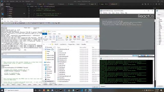
Task: Select VBoxBugReport in file list
Action: (x=63, y=62)
